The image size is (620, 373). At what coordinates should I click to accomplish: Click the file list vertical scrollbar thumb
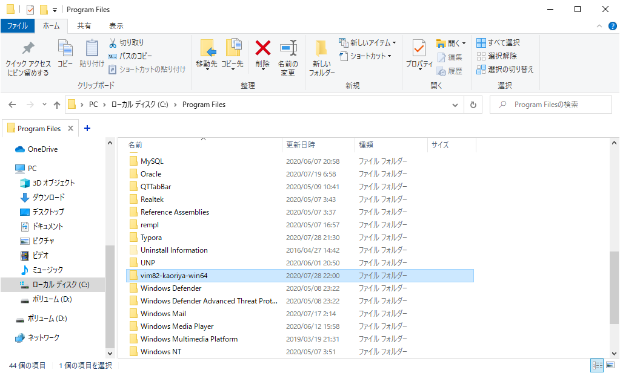[x=614, y=287]
